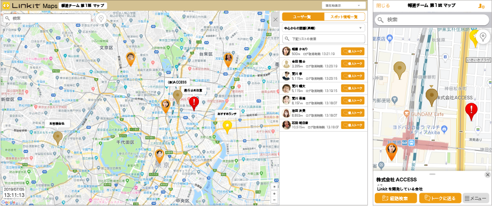Click the tan pin under お客様会社 label
The image size is (492, 206).
[57, 138]
